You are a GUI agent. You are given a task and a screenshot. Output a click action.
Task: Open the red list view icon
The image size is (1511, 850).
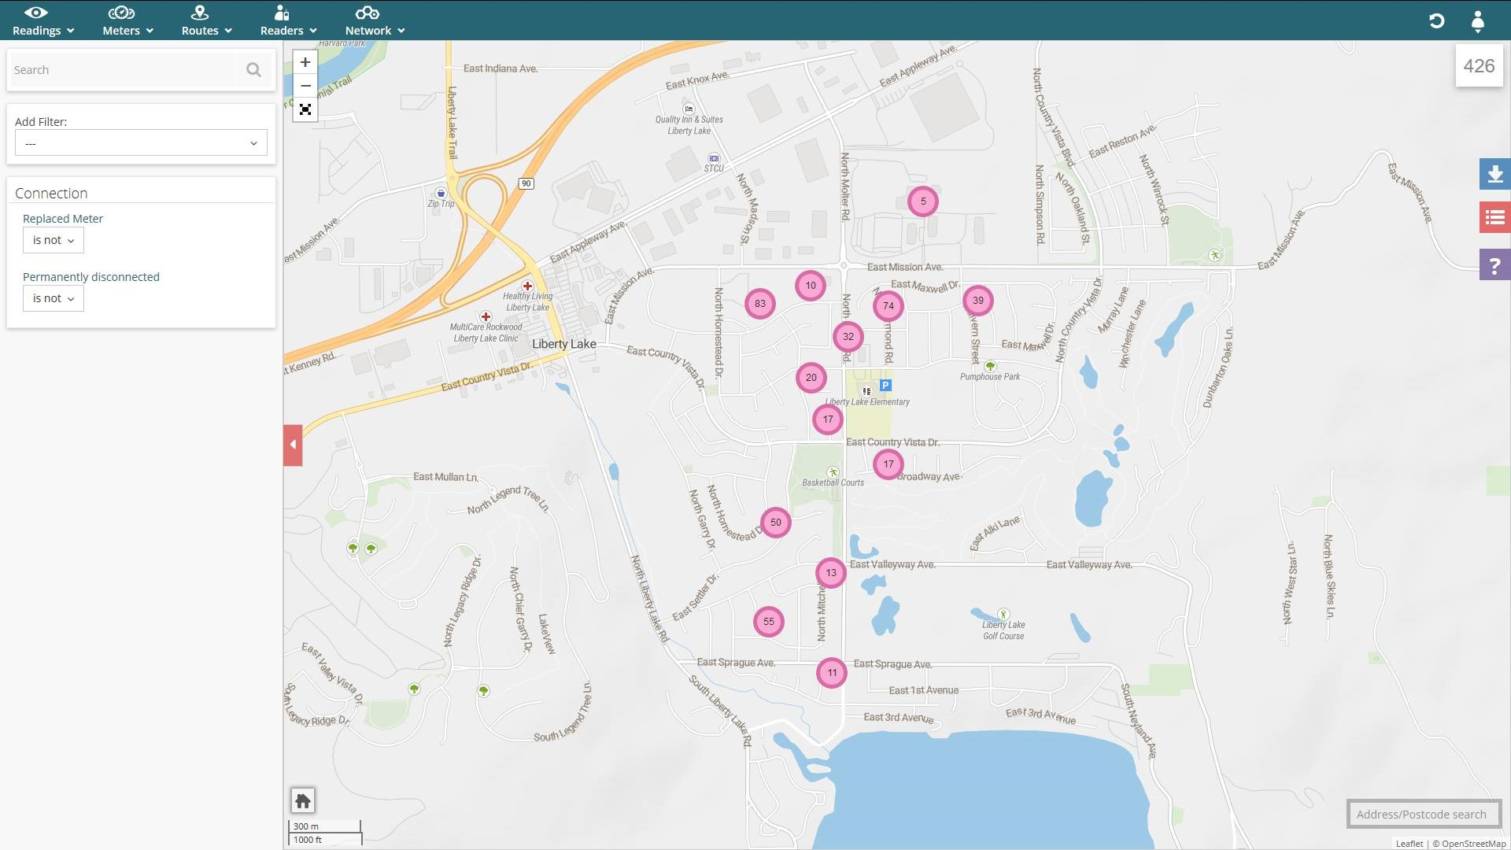click(1494, 218)
